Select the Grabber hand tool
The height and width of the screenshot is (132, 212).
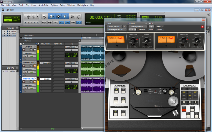coord(65,16)
